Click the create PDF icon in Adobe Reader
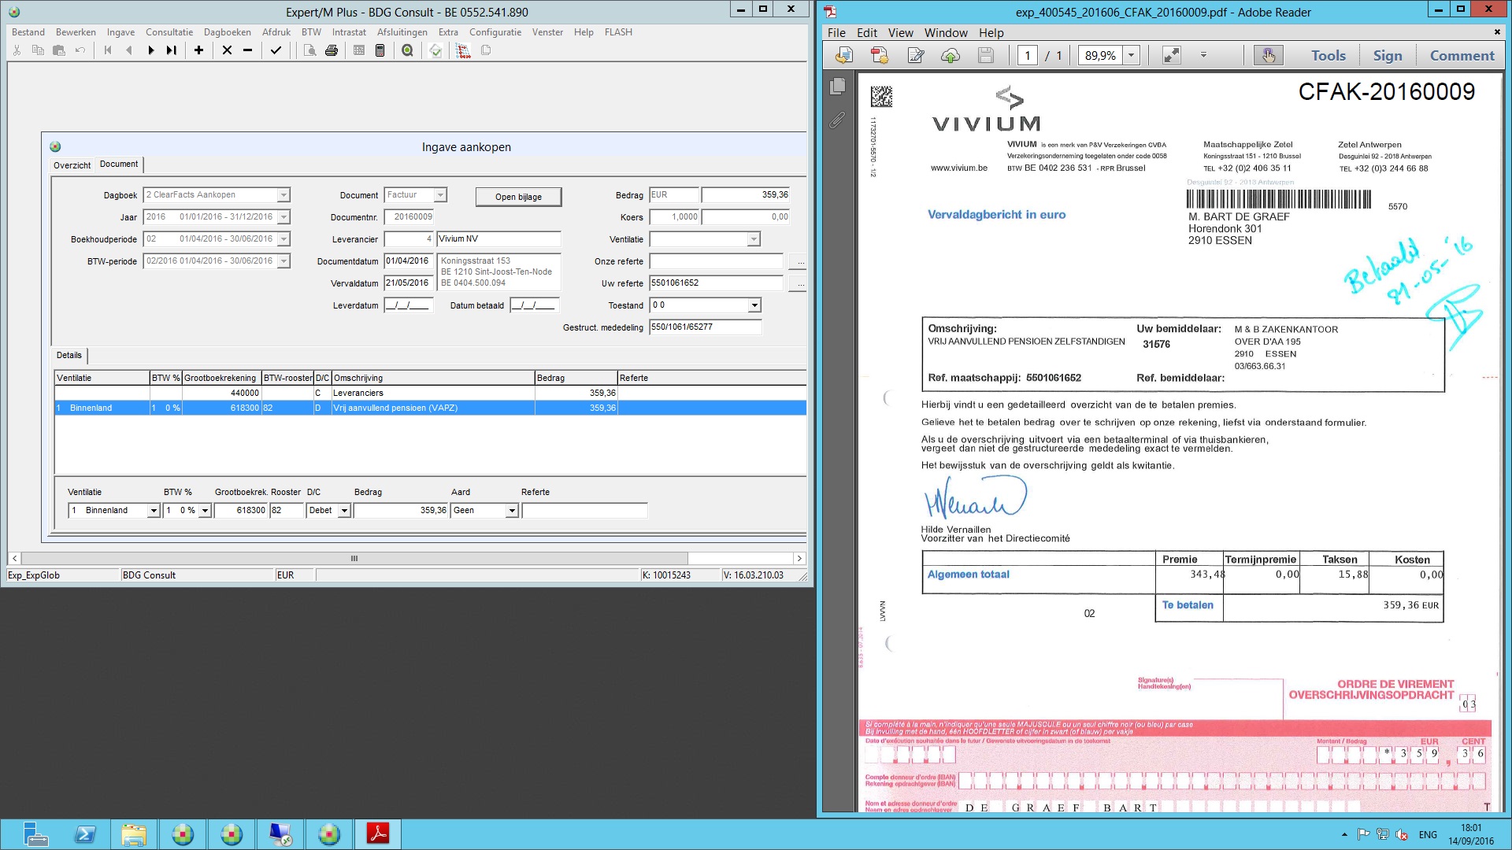1512x850 pixels. (x=880, y=55)
